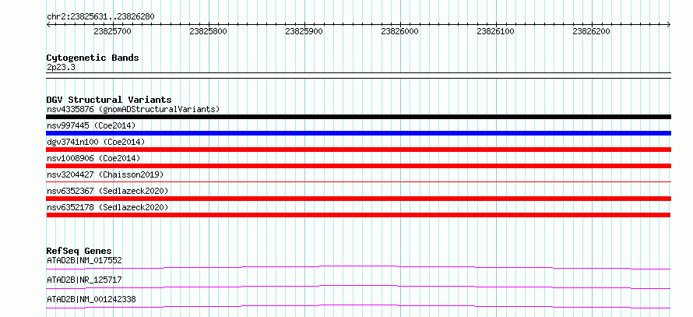Select the RefSeq Genes track title

coord(79,251)
